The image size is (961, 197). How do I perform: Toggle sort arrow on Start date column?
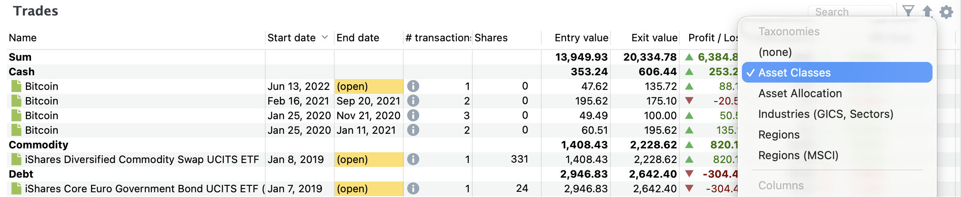325,37
